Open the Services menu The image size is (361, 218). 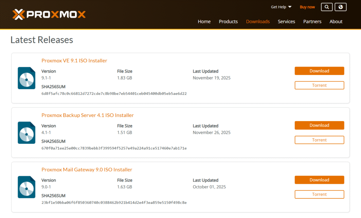(286, 21)
